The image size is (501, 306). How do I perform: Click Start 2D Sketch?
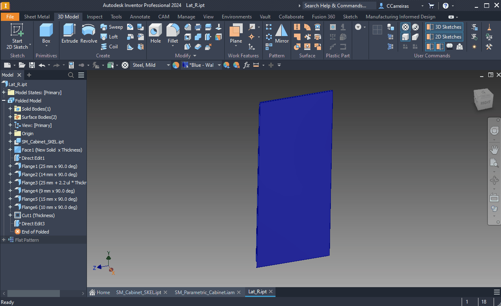pos(16,34)
